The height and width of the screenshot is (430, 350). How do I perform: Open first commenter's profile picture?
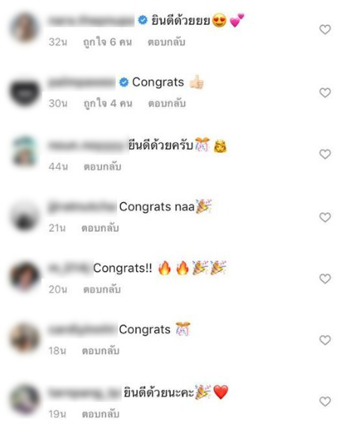25,28
